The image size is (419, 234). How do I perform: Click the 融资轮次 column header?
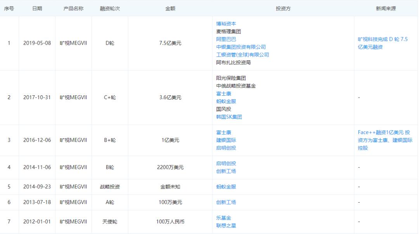[109, 9]
